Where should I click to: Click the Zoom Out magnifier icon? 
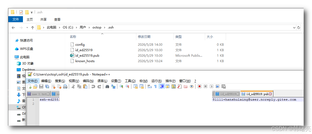127,86
